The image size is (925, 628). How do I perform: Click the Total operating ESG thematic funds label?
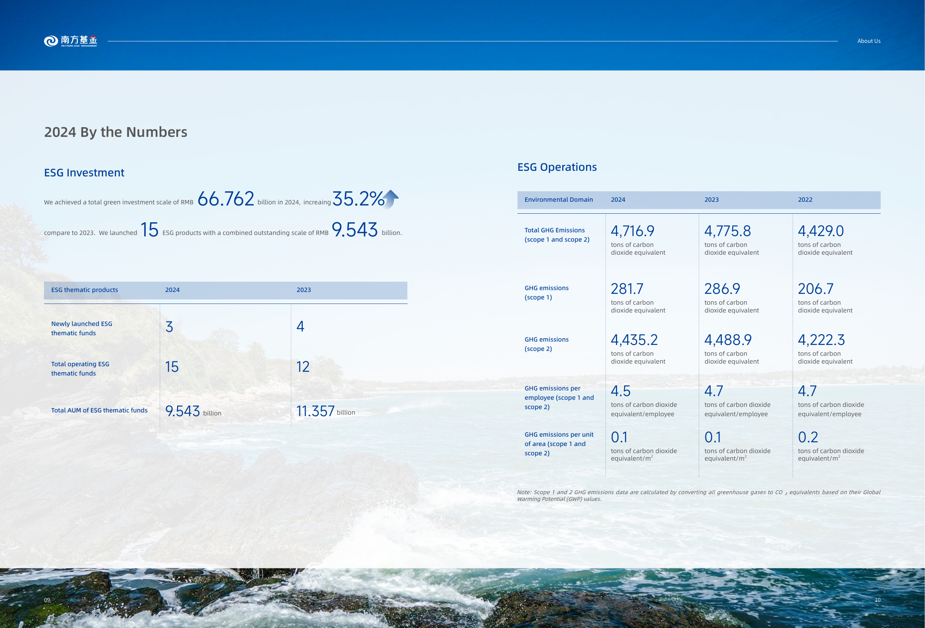(x=80, y=368)
